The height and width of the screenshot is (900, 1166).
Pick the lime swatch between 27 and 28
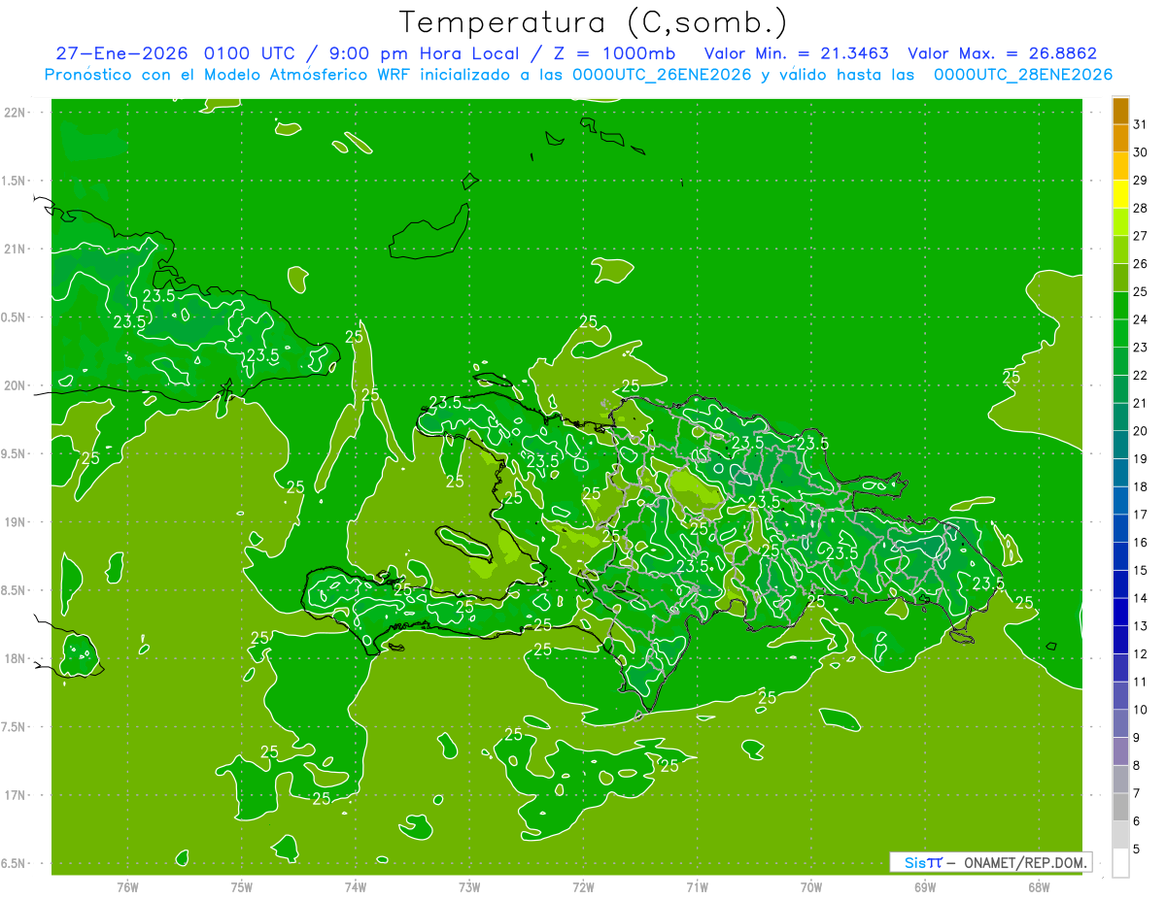click(x=1120, y=222)
